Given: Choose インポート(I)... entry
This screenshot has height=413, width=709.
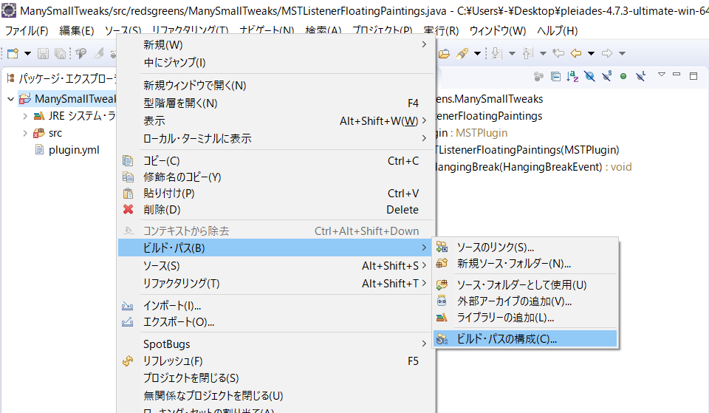Looking at the screenshot, I should click(x=275, y=306).
